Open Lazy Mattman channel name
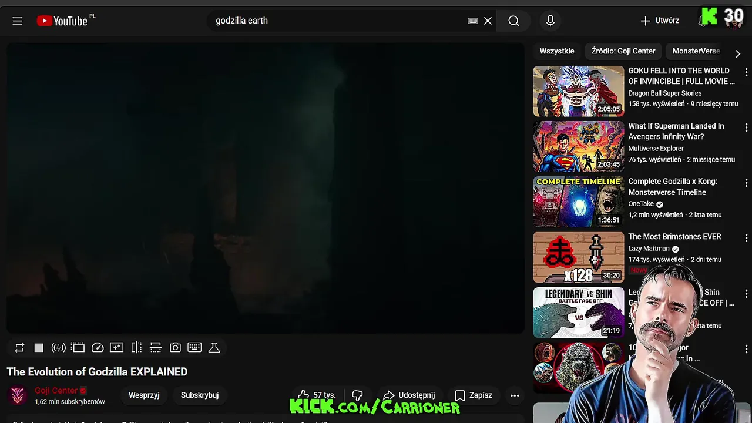The height and width of the screenshot is (423, 752). click(x=649, y=249)
